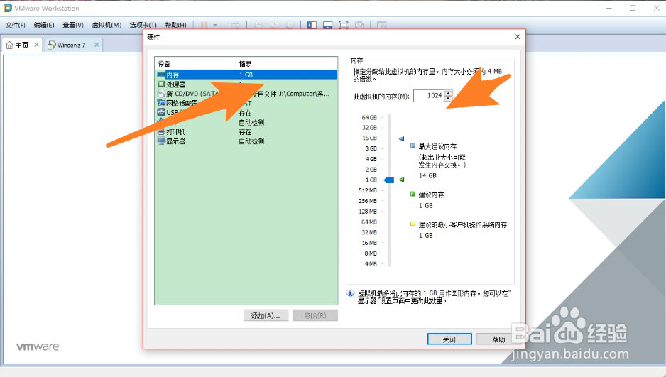
Task: Select the 显示器 row label
Action: 176,141
